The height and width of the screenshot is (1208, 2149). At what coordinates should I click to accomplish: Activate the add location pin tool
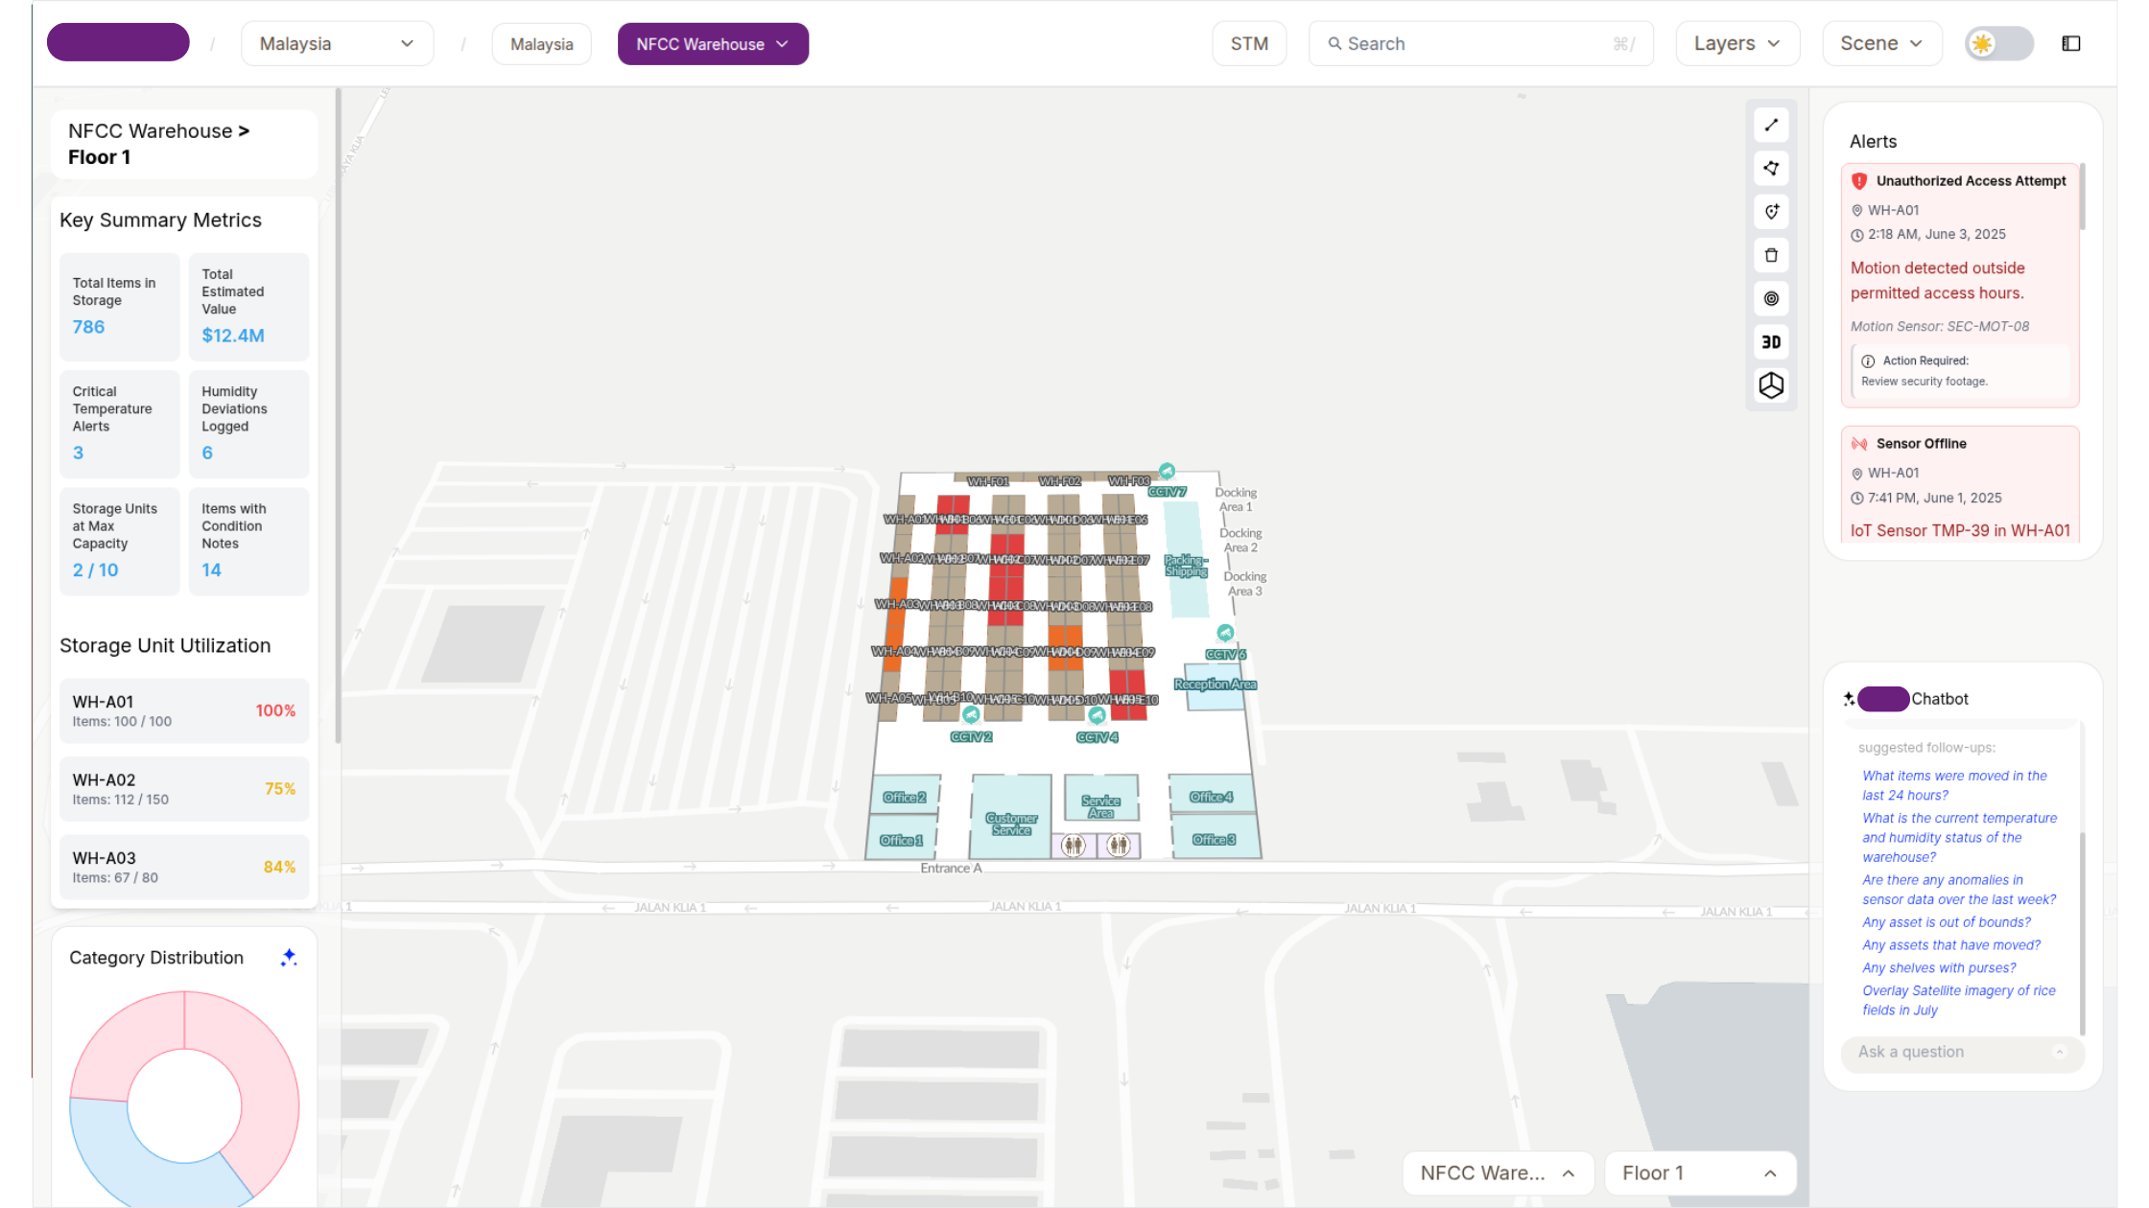click(x=1771, y=212)
